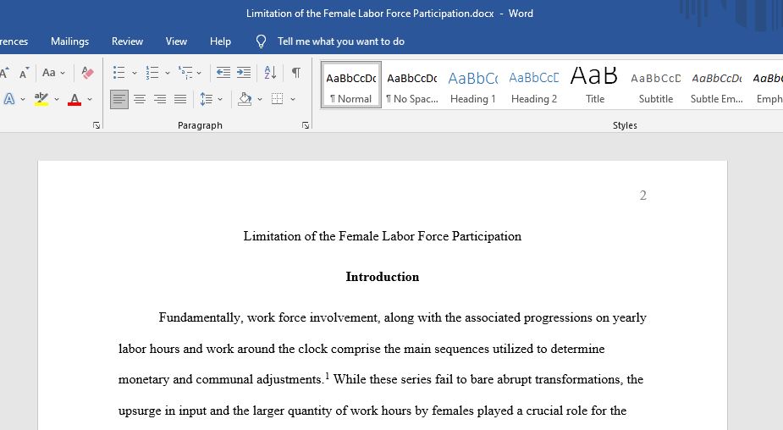Decrease paragraph indent
Image resolution: width=783 pixels, height=430 pixels.
tap(223, 73)
